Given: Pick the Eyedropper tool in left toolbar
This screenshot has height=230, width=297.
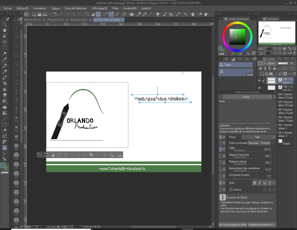Looking at the screenshot, I should pyautogui.click(x=5, y=60).
